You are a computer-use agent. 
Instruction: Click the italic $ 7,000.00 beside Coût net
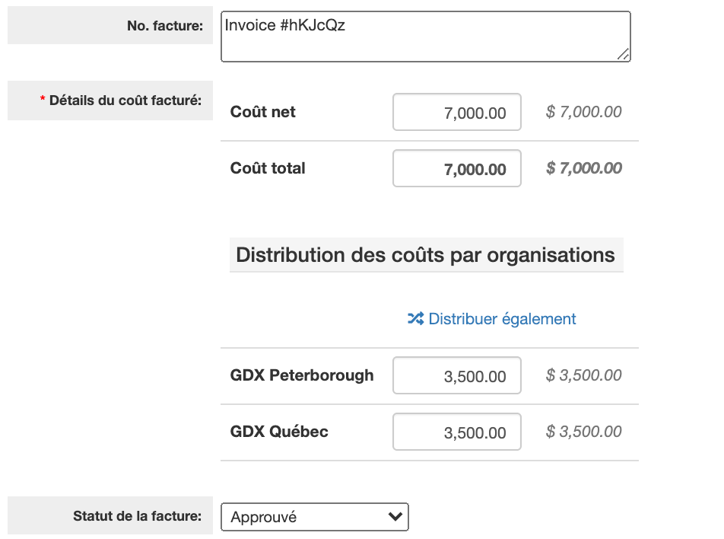(x=584, y=111)
